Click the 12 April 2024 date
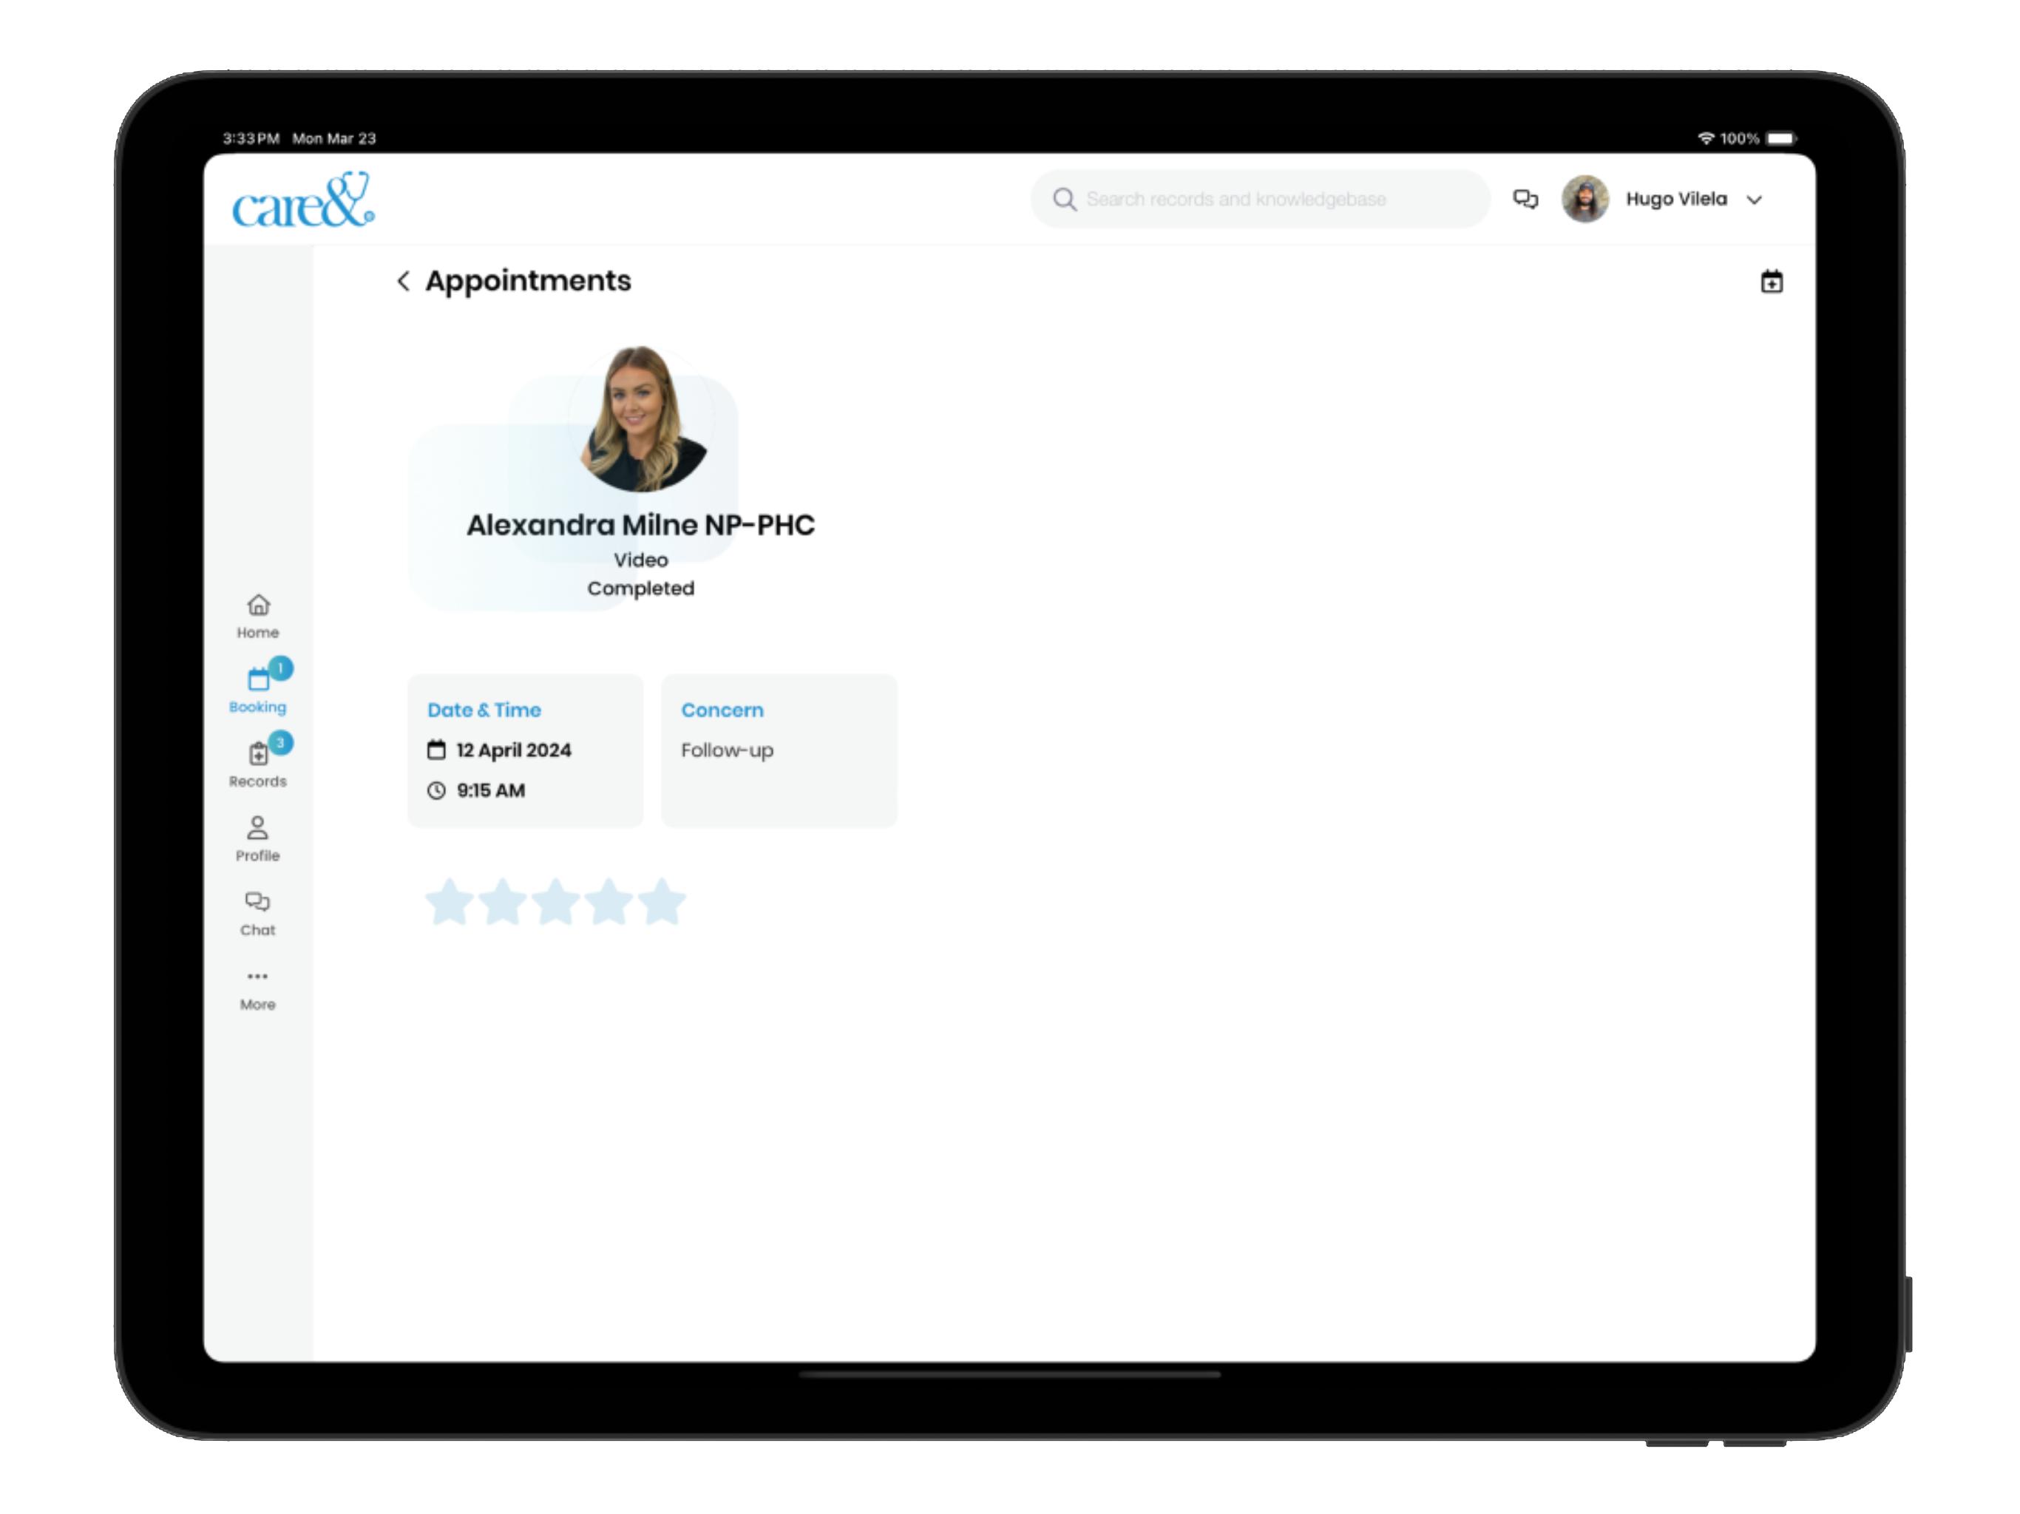 [x=514, y=750]
